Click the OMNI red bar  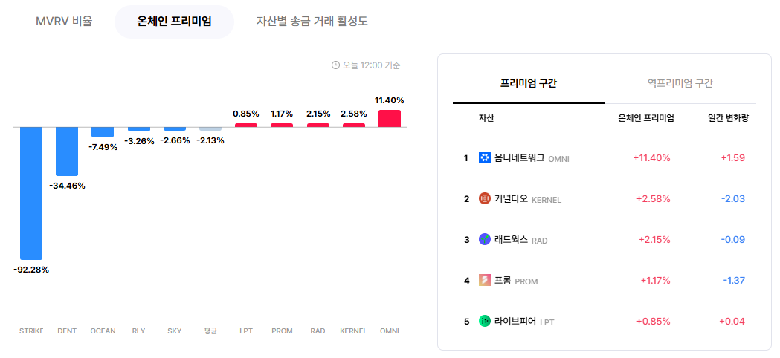pyautogui.click(x=390, y=118)
